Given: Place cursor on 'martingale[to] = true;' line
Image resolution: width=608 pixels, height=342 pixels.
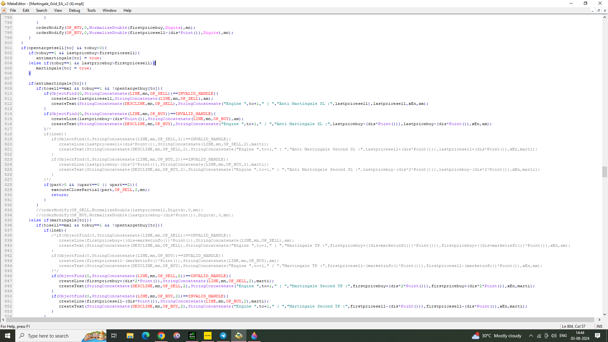Looking at the screenshot, I should coord(64,68).
